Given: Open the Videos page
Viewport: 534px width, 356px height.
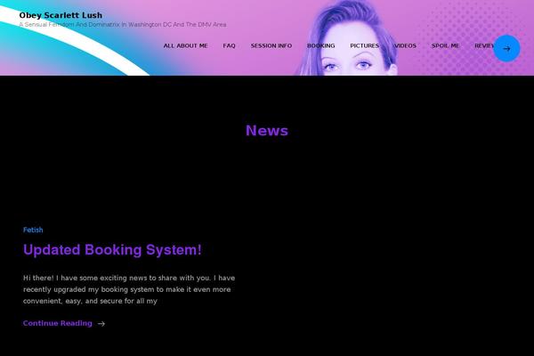Looking at the screenshot, I should coord(405,45).
